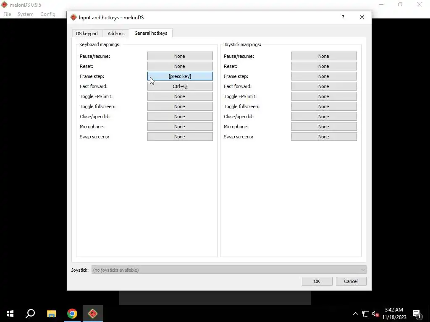The width and height of the screenshot is (430, 322).
Task: Click the Joystick mappings group label
Action: [x=242, y=44]
